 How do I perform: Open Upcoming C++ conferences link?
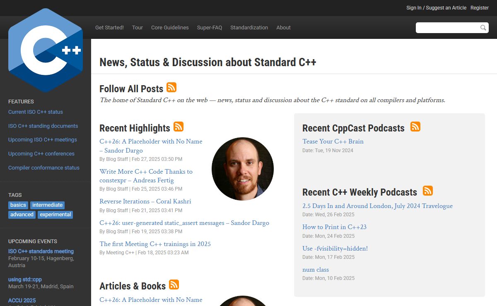pyautogui.click(x=41, y=154)
